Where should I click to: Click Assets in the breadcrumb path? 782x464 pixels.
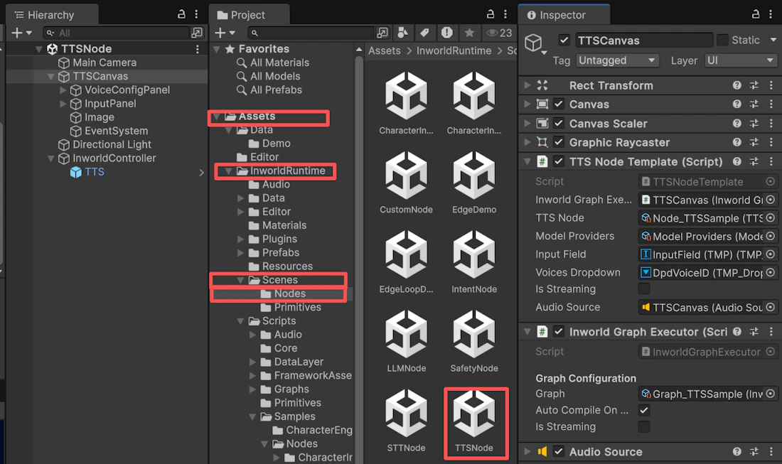pos(385,51)
